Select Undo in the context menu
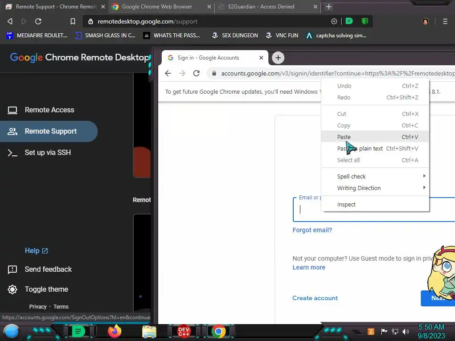455x341 pixels. [x=375, y=86]
